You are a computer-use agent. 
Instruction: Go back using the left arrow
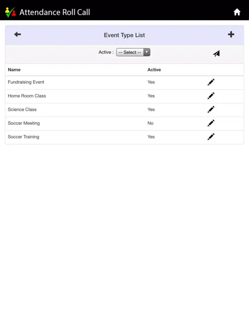coord(18,34)
